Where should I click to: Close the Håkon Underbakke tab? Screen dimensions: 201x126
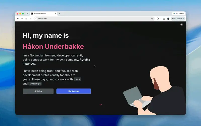pyautogui.click(x=55, y=13)
